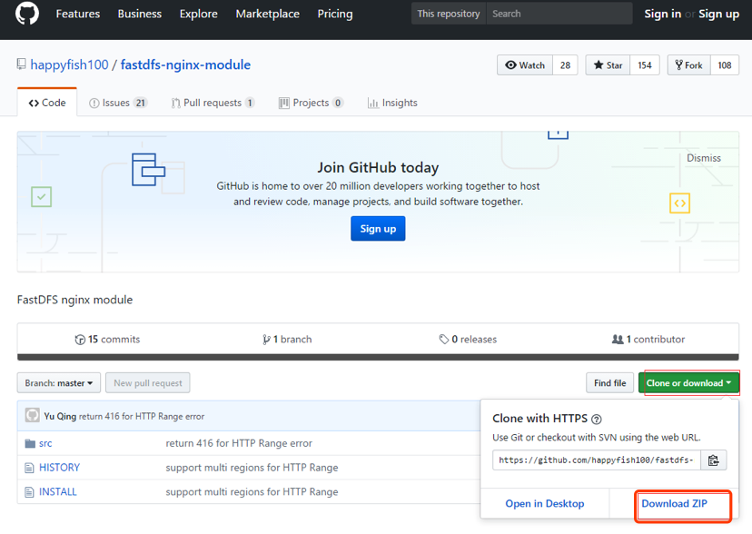Open the fastdfs-nginx-module repository link
The height and width of the screenshot is (534, 752).
[x=185, y=64]
